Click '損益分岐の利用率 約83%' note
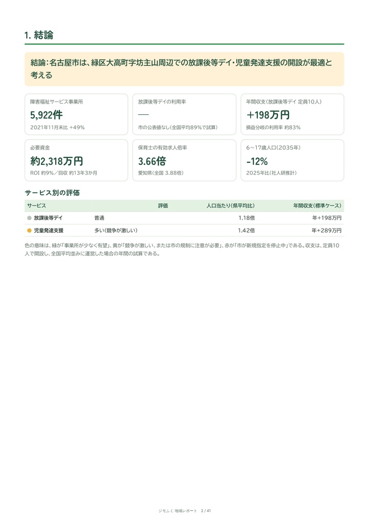Viewport: 369px width, 523px height. coord(274,127)
